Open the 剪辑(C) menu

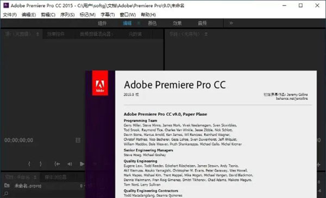click(x=48, y=15)
